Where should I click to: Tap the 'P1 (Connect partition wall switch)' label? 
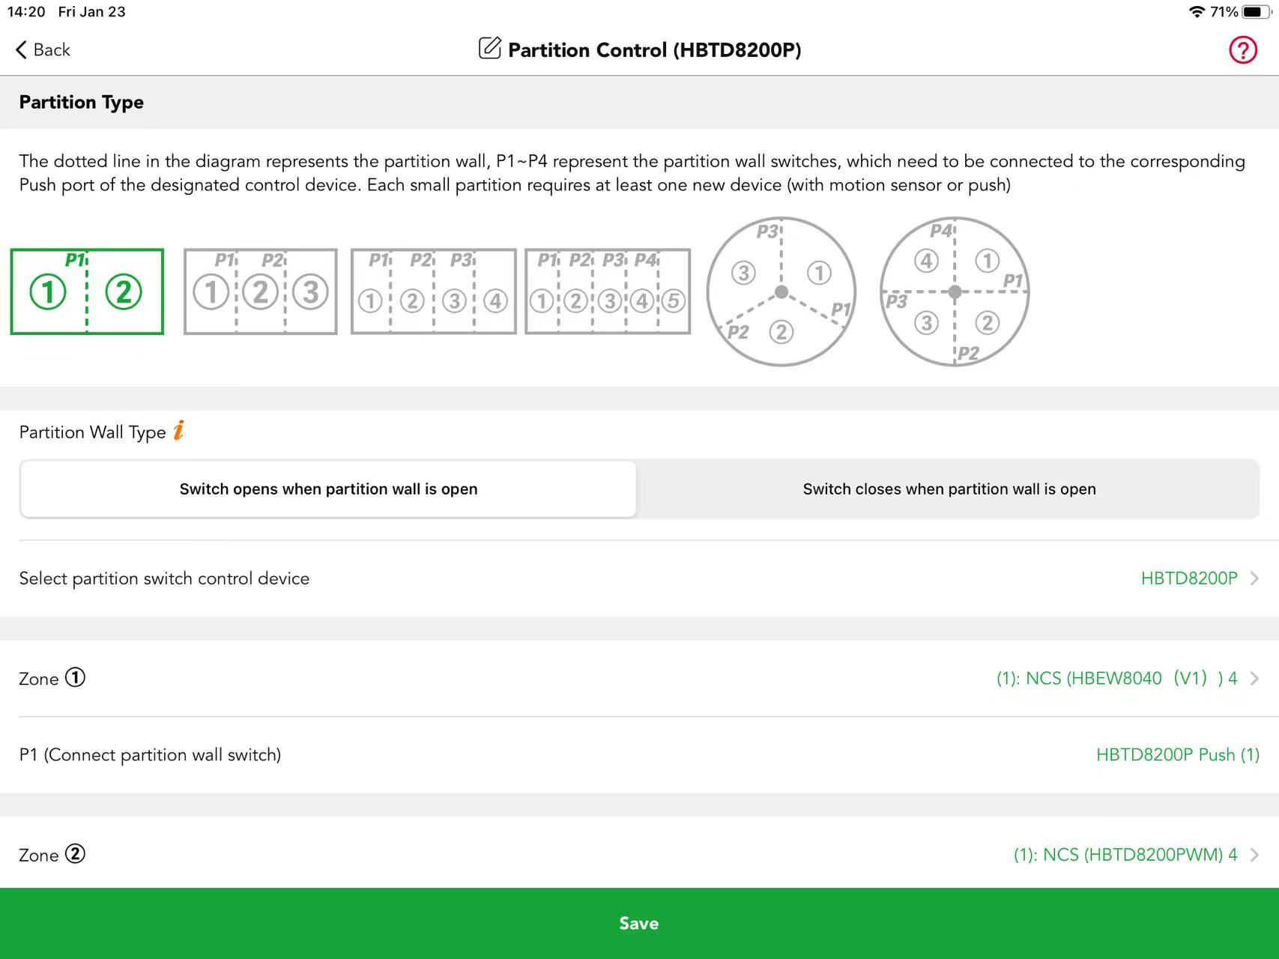pos(150,754)
